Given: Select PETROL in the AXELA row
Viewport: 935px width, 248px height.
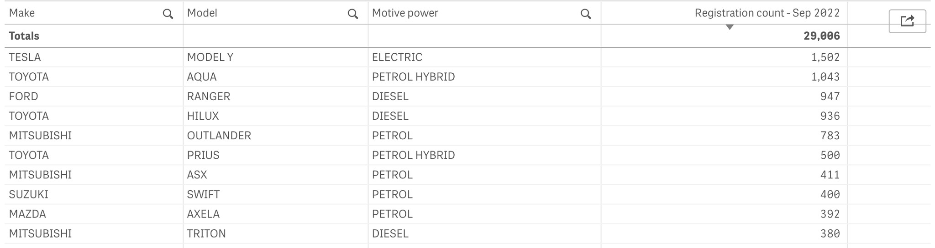Looking at the screenshot, I should 393,214.
